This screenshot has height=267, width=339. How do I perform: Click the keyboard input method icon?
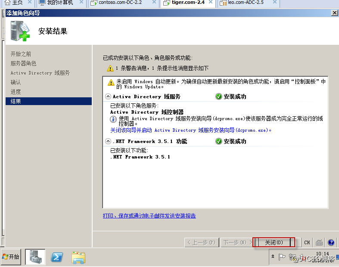point(319,242)
